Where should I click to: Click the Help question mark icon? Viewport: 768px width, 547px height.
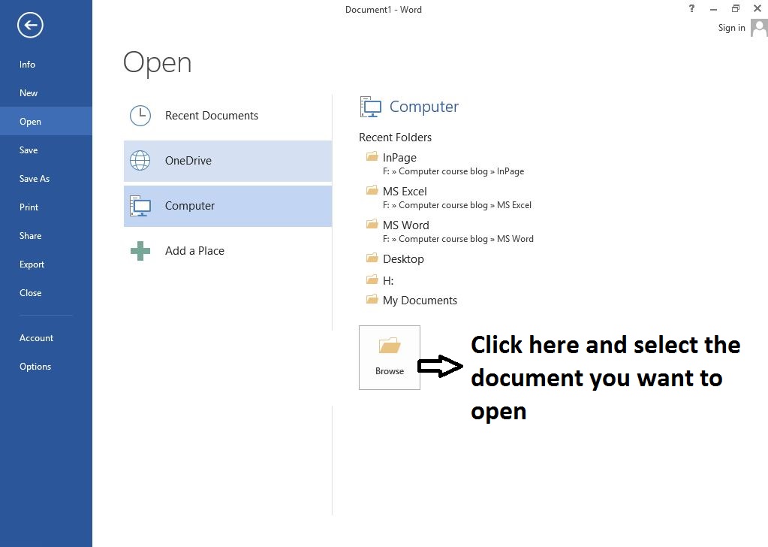pos(691,8)
